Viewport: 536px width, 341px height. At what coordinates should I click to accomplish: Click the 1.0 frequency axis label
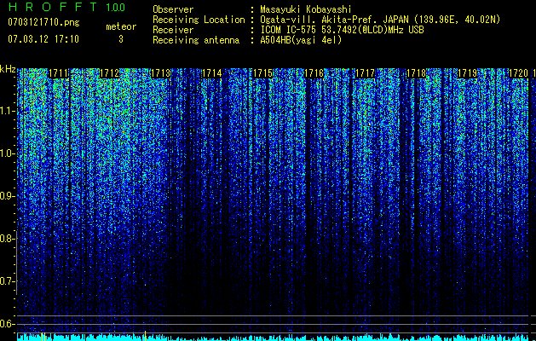(6, 153)
